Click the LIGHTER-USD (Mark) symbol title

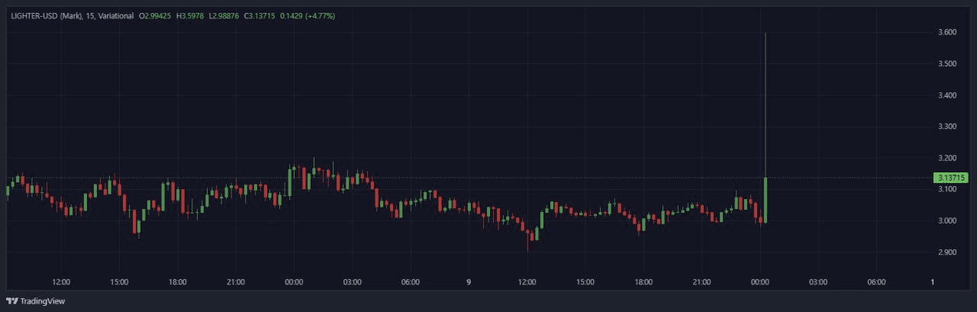click(x=46, y=16)
